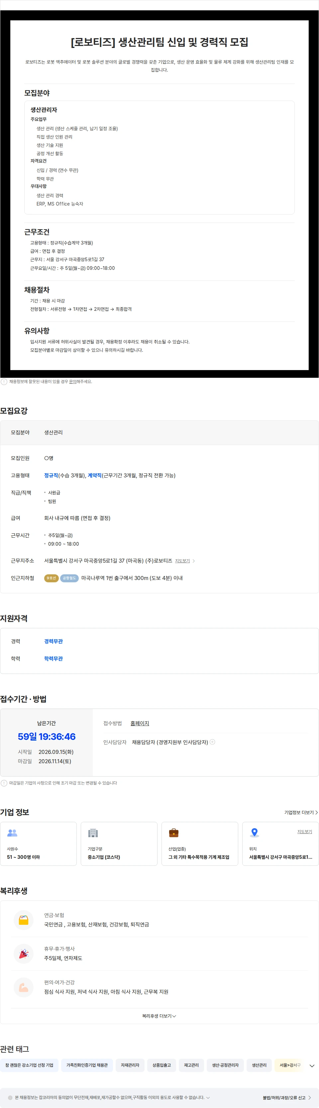This screenshot has height=1108, width=319.
Task: Click the start date 2026.09.15(화)
Action: (56, 752)
